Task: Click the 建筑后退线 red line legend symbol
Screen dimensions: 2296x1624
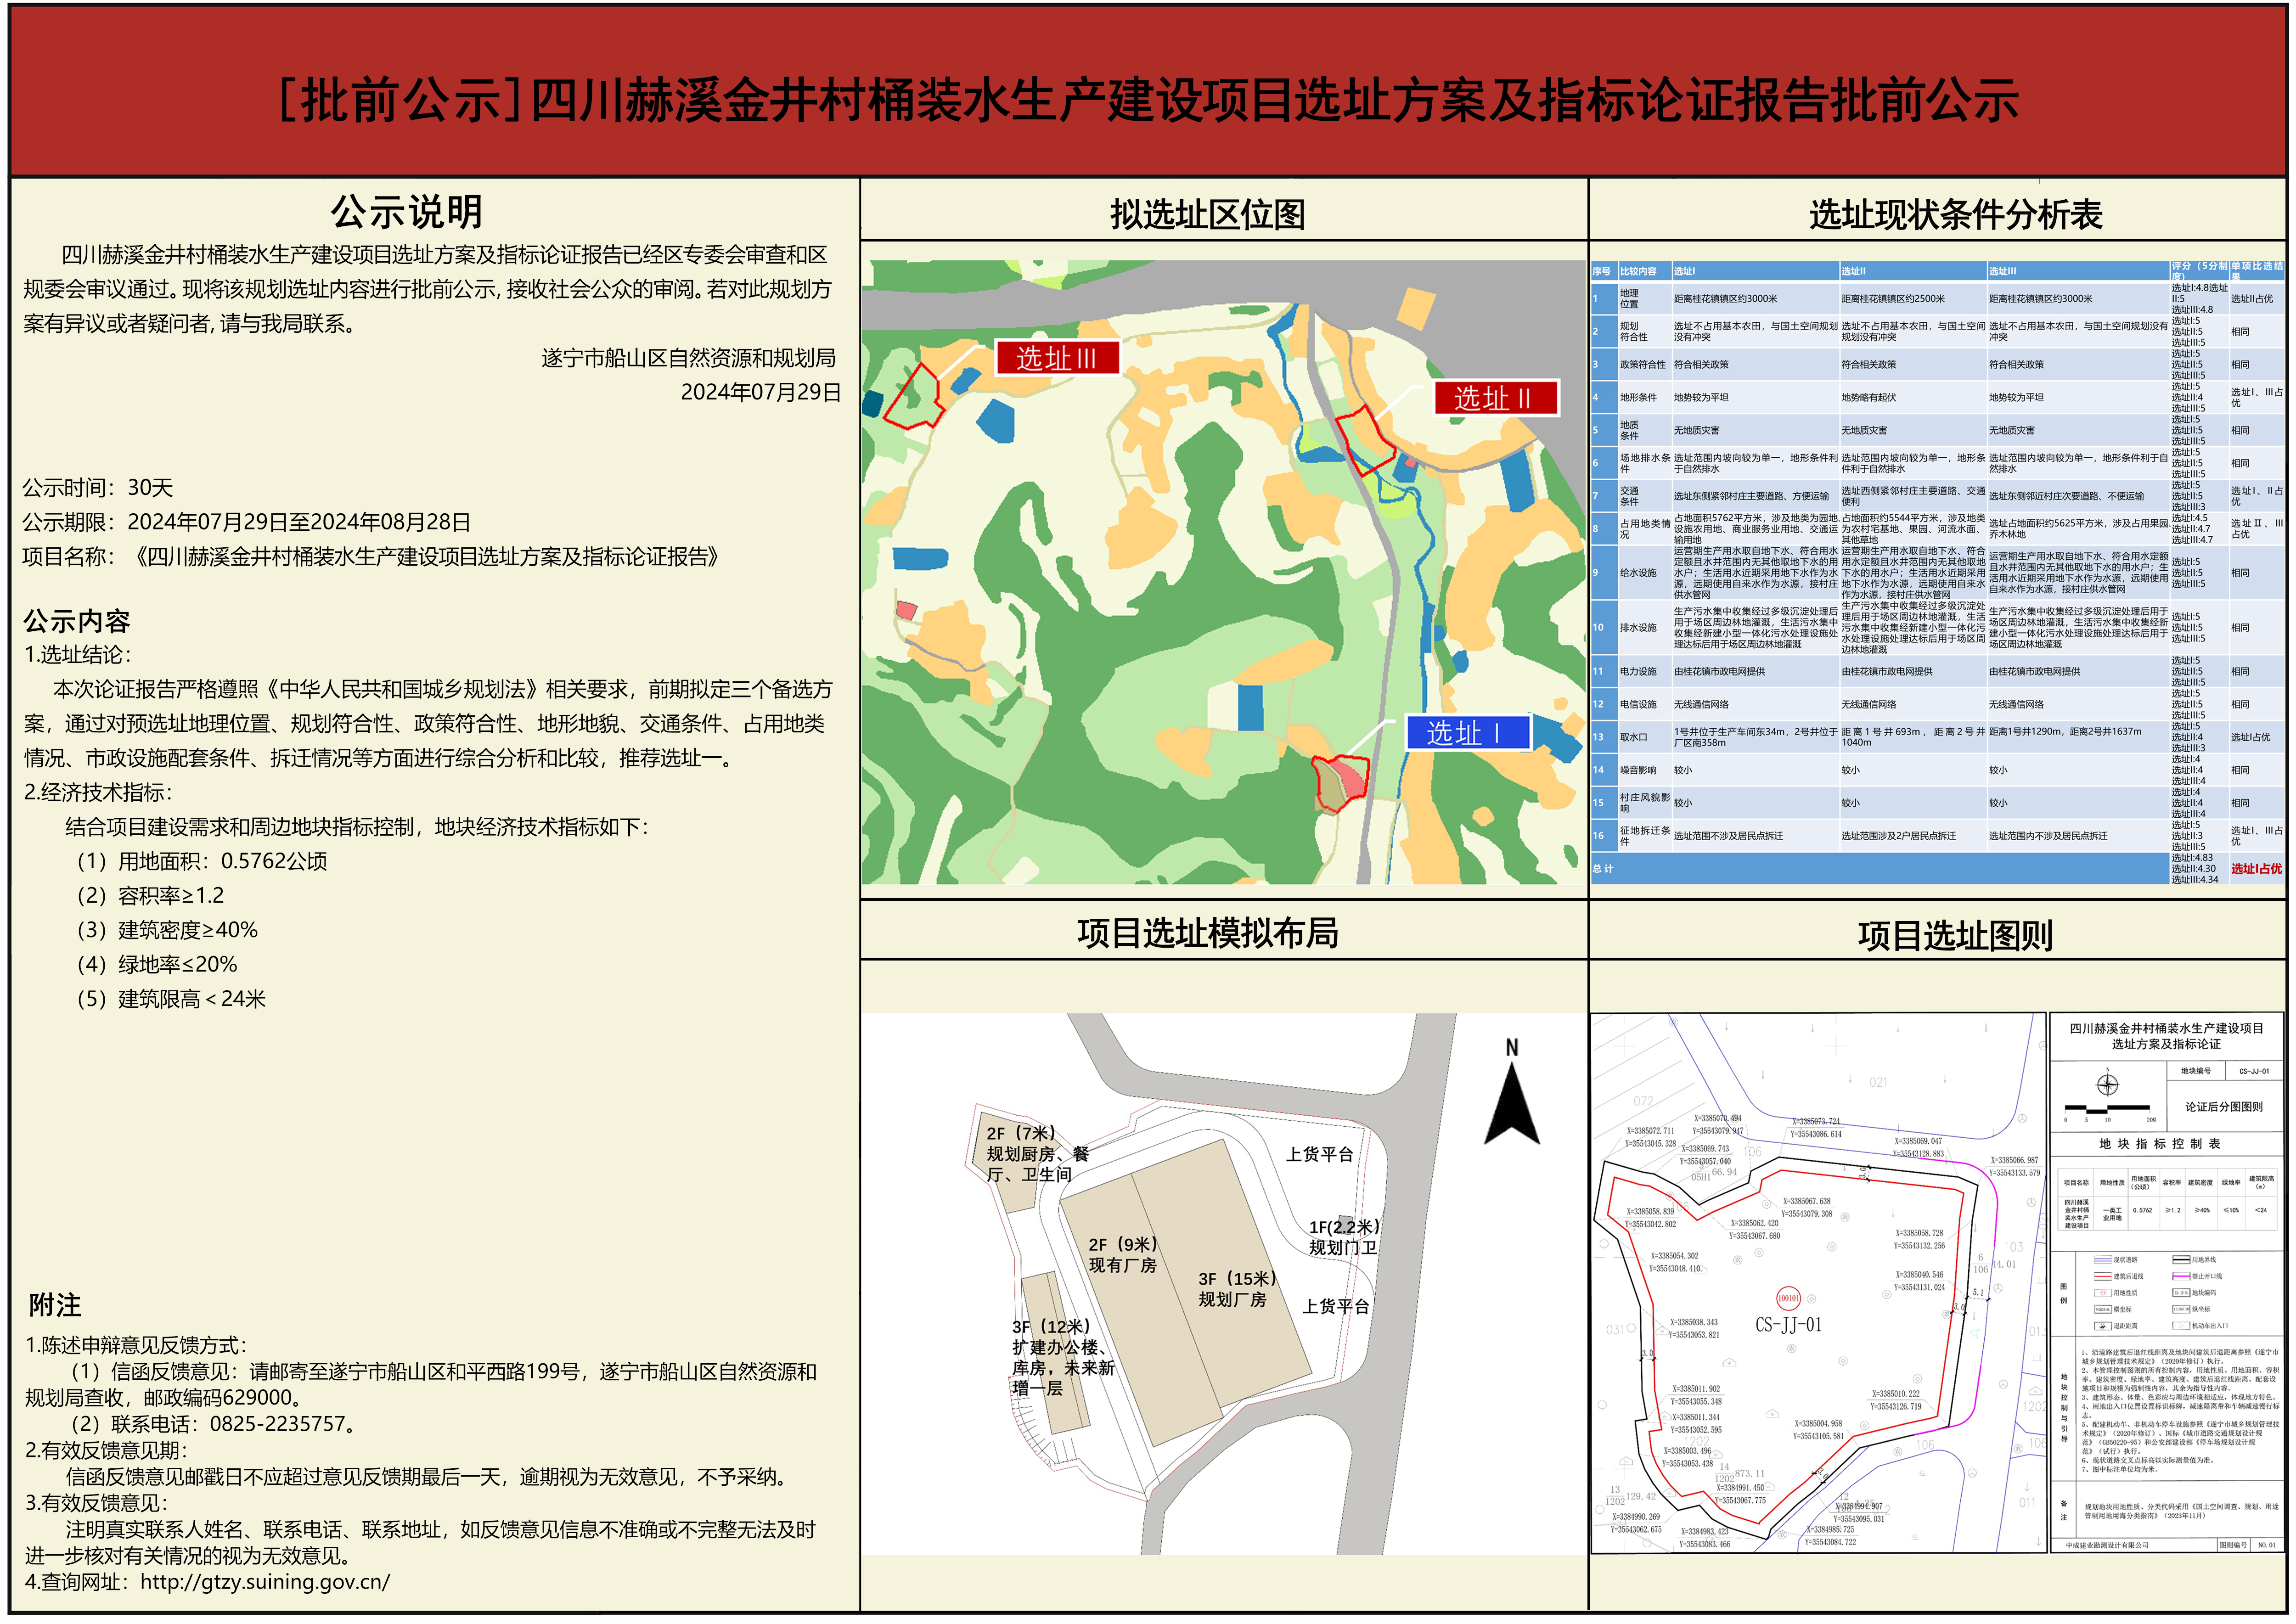Action: (x=2103, y=1277)
